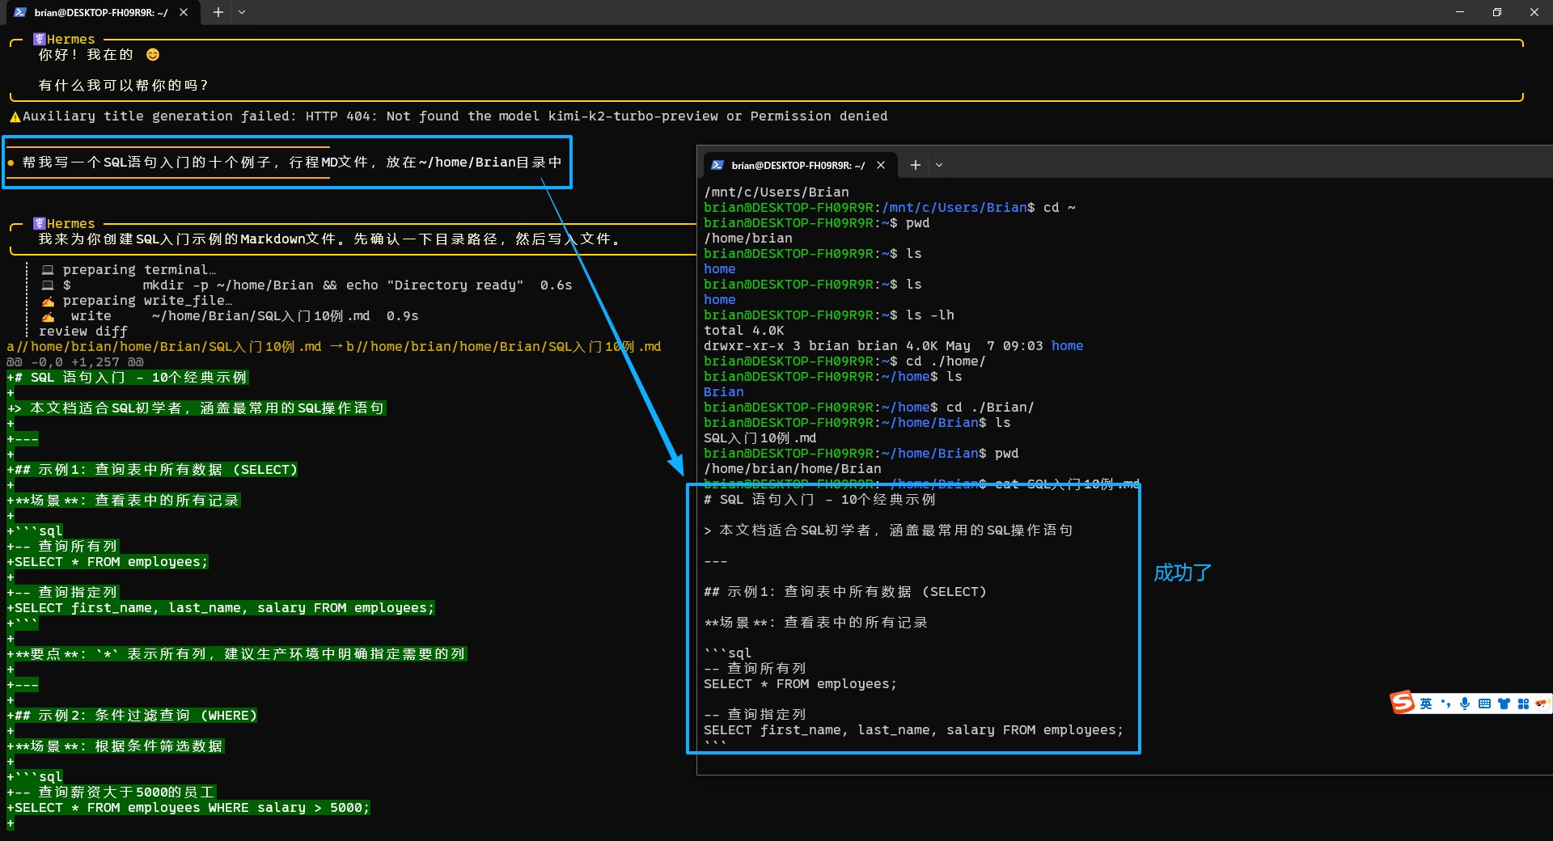Click '+## 示例2: 条件过滤查询 (WHERE)' in the diff
Viewport: 1553px width, 841px height.
pos(132,716)
